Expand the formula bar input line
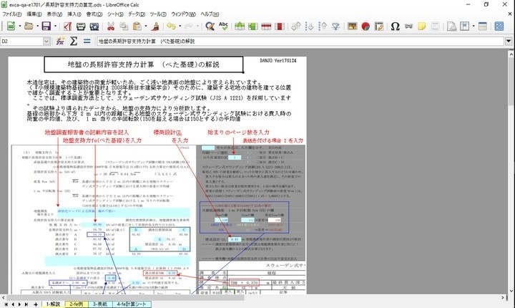515x308 pixels. [509, 41]
